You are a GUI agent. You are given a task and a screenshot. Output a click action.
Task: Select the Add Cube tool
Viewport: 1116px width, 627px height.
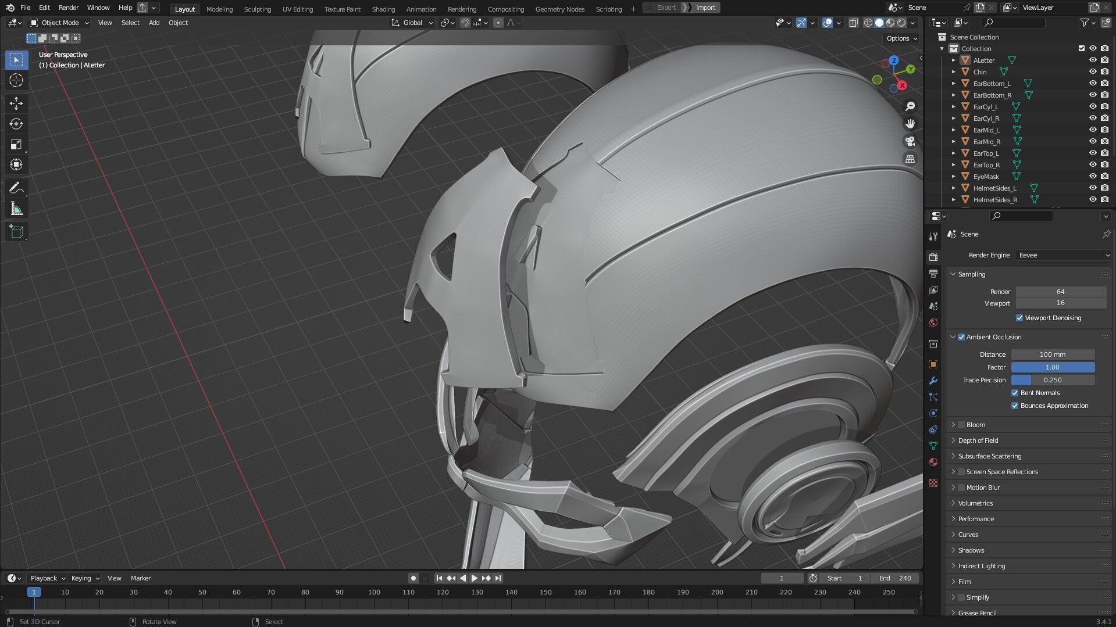[x=16, y=232]
